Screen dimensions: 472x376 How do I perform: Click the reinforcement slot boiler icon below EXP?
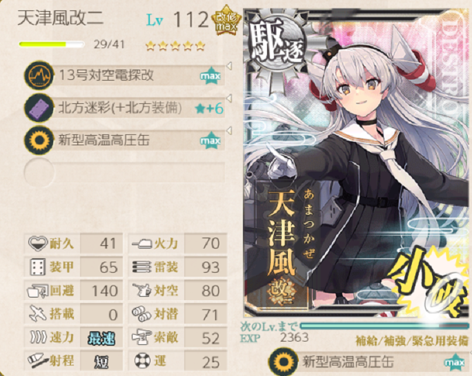click(283, 362)
